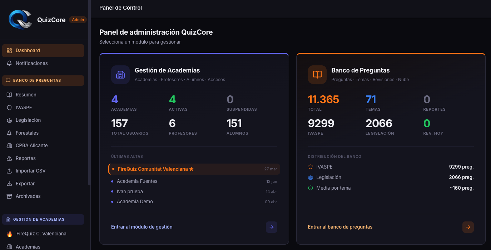Image resolution: width=491 pixels, height=250 pixels.
Task: Open Forestales menu item
Action: [43, 133]
